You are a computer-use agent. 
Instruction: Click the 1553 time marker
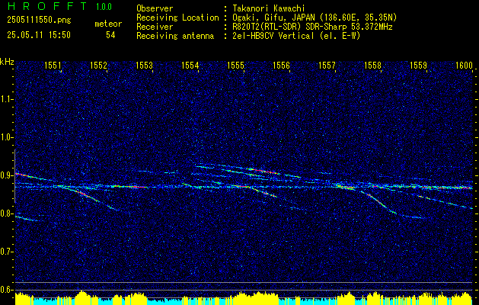[144, 65]
